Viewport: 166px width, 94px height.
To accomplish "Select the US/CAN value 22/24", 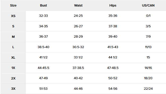I will (148, 89).
